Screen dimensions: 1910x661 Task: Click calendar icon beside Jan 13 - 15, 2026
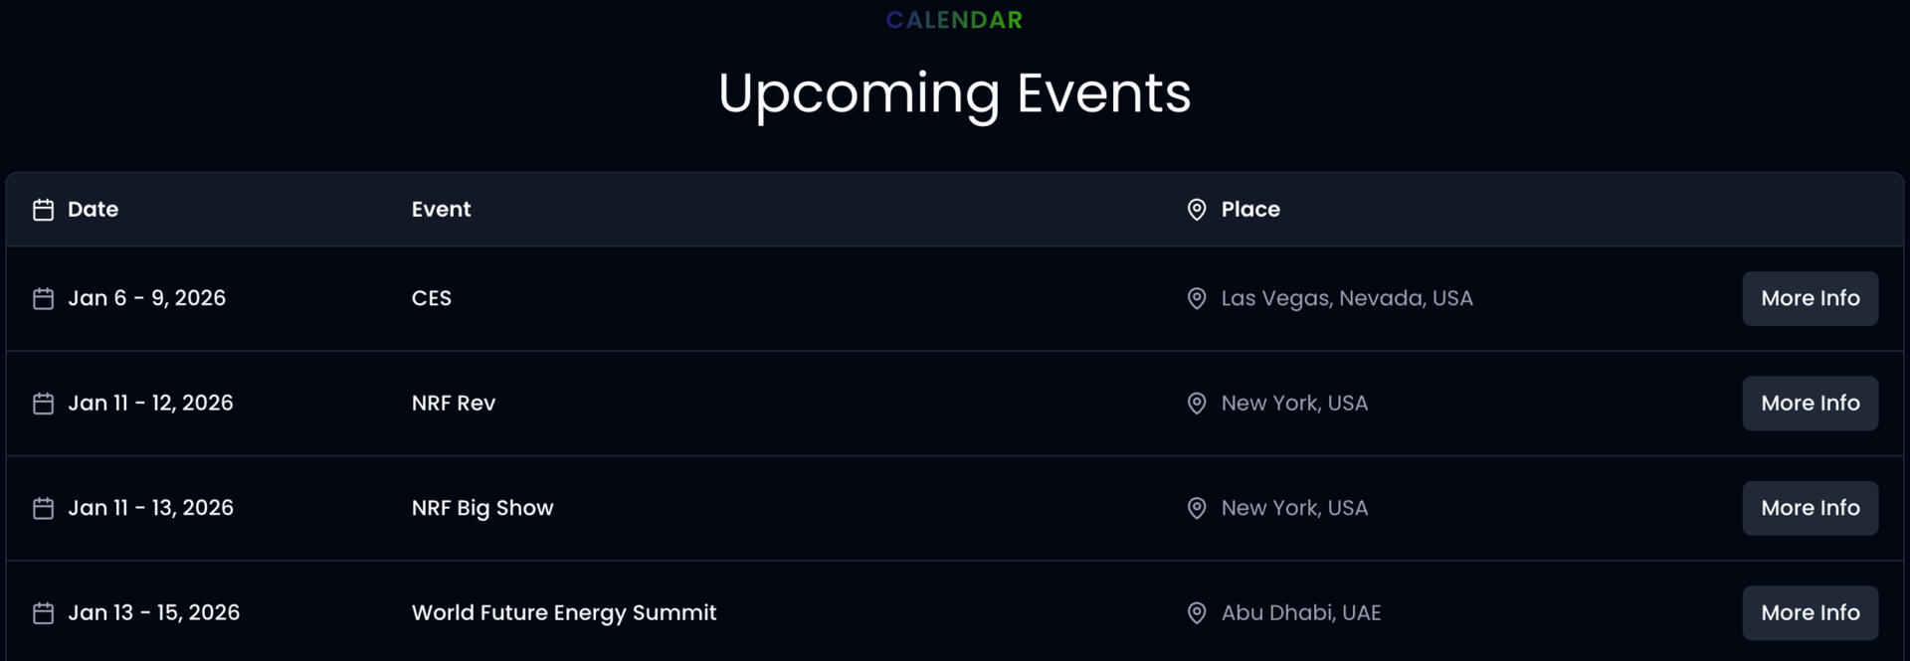click(43, 613)
